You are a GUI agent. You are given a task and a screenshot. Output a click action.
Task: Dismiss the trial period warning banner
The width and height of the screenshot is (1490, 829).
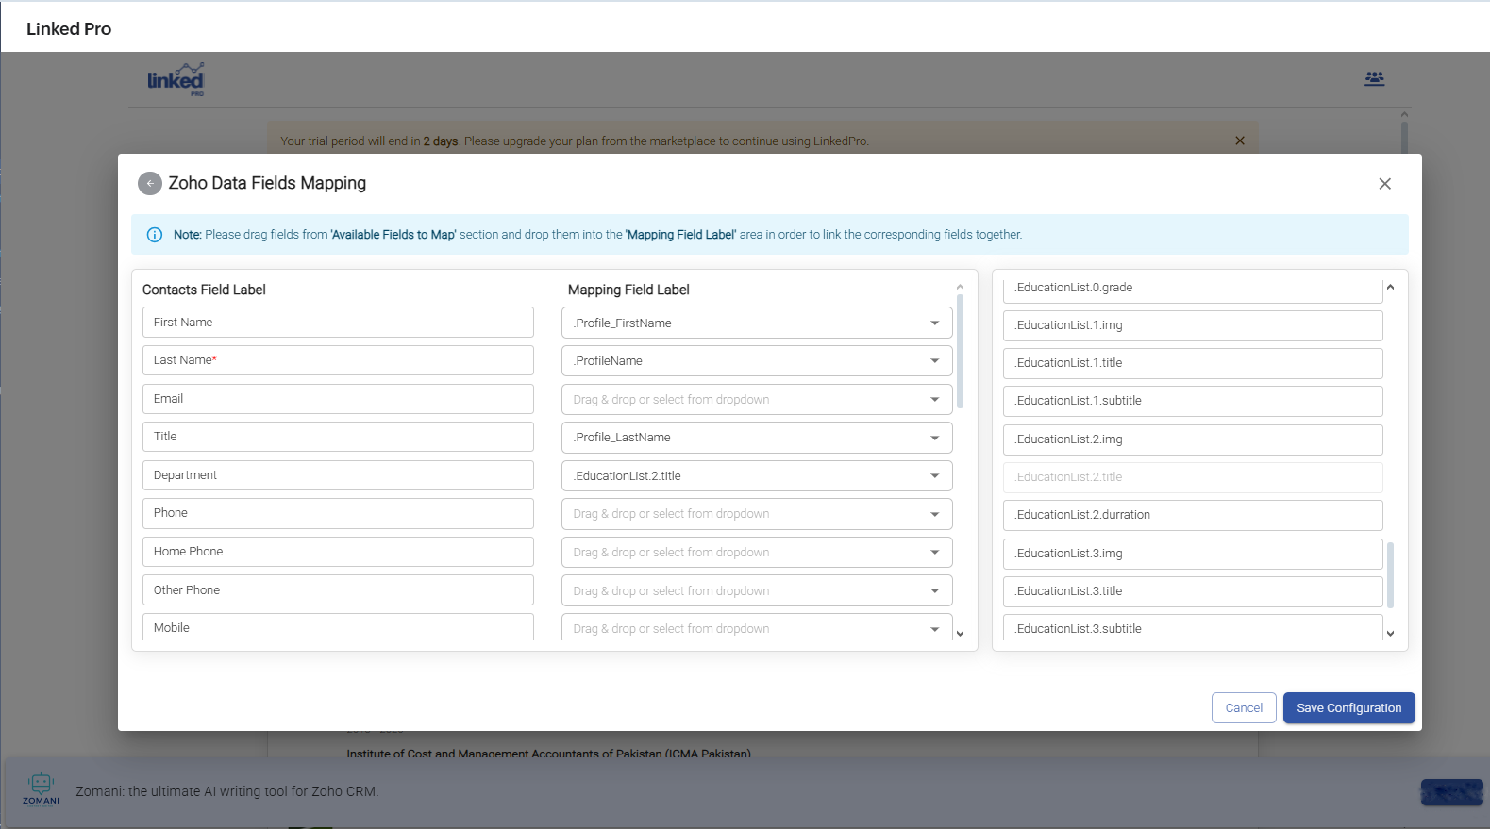(1240, 141)
